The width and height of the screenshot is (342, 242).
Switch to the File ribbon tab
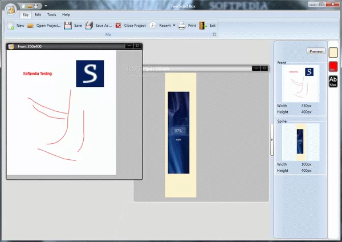[x=26, y=15]
